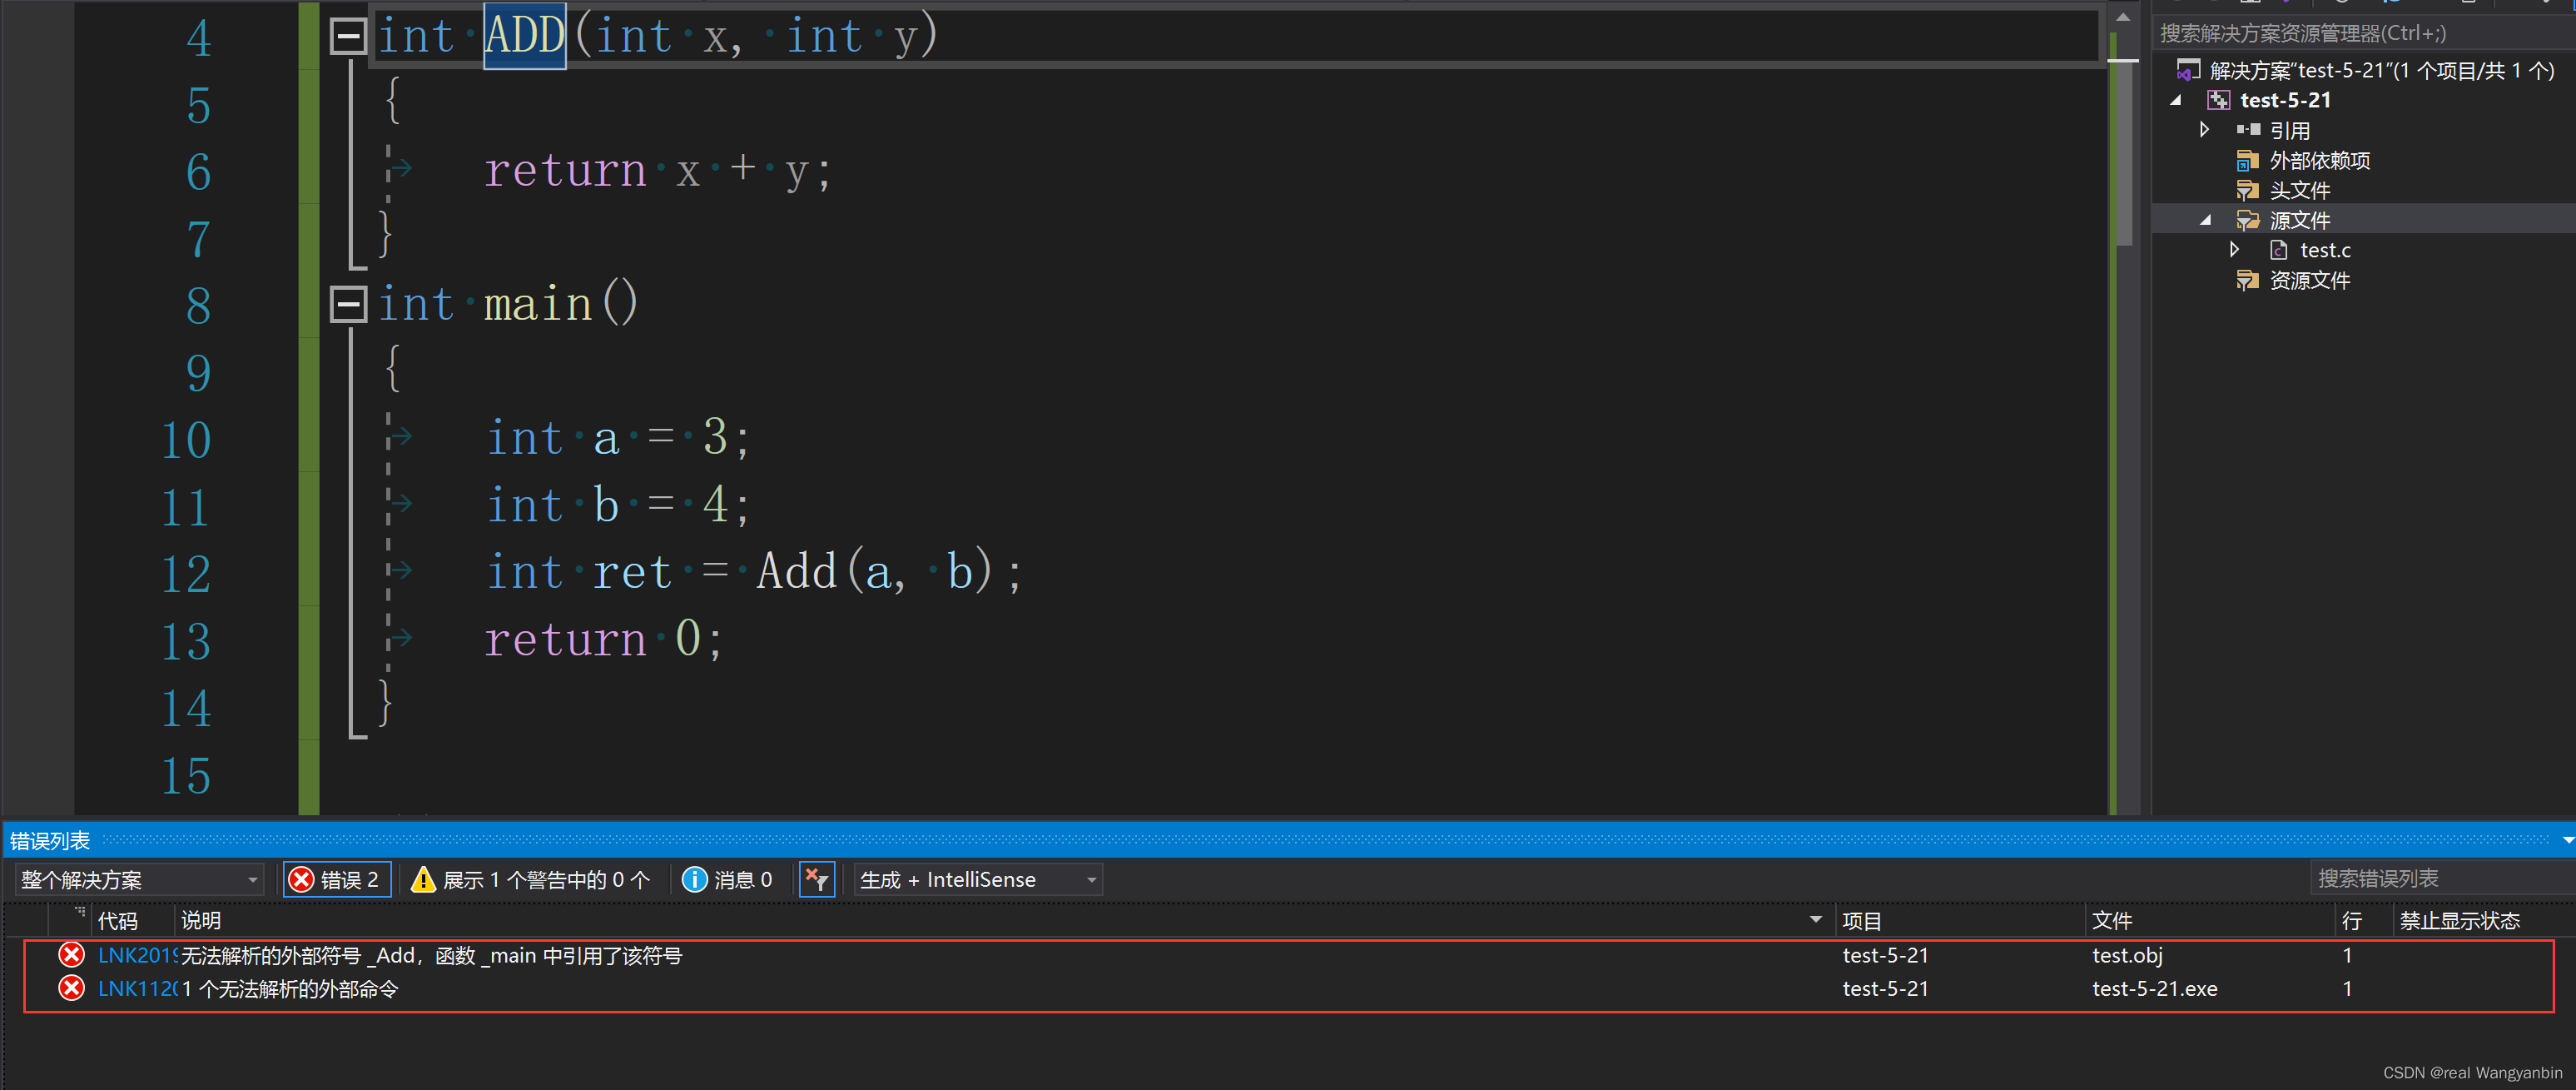
Task: Open the 整个解决方案 scope dropdown
Action: 140,878
